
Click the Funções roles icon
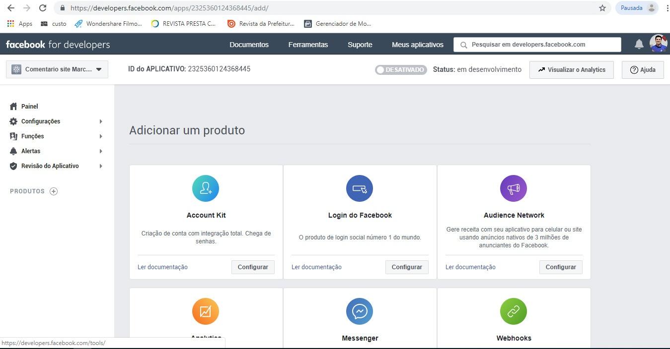13,136
